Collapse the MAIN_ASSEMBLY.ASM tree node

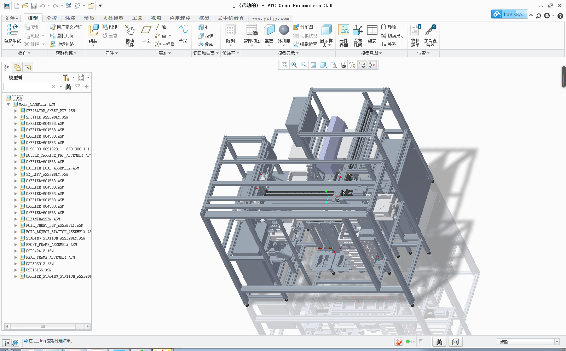coord(8,104)
